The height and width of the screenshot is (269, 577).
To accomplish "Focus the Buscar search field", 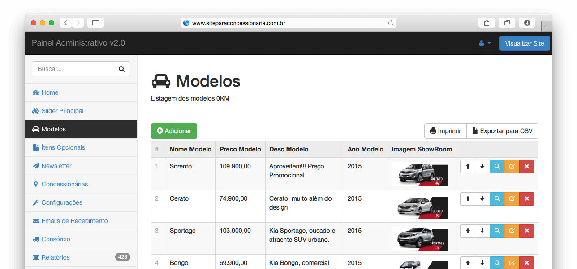I will click(73, 69).
